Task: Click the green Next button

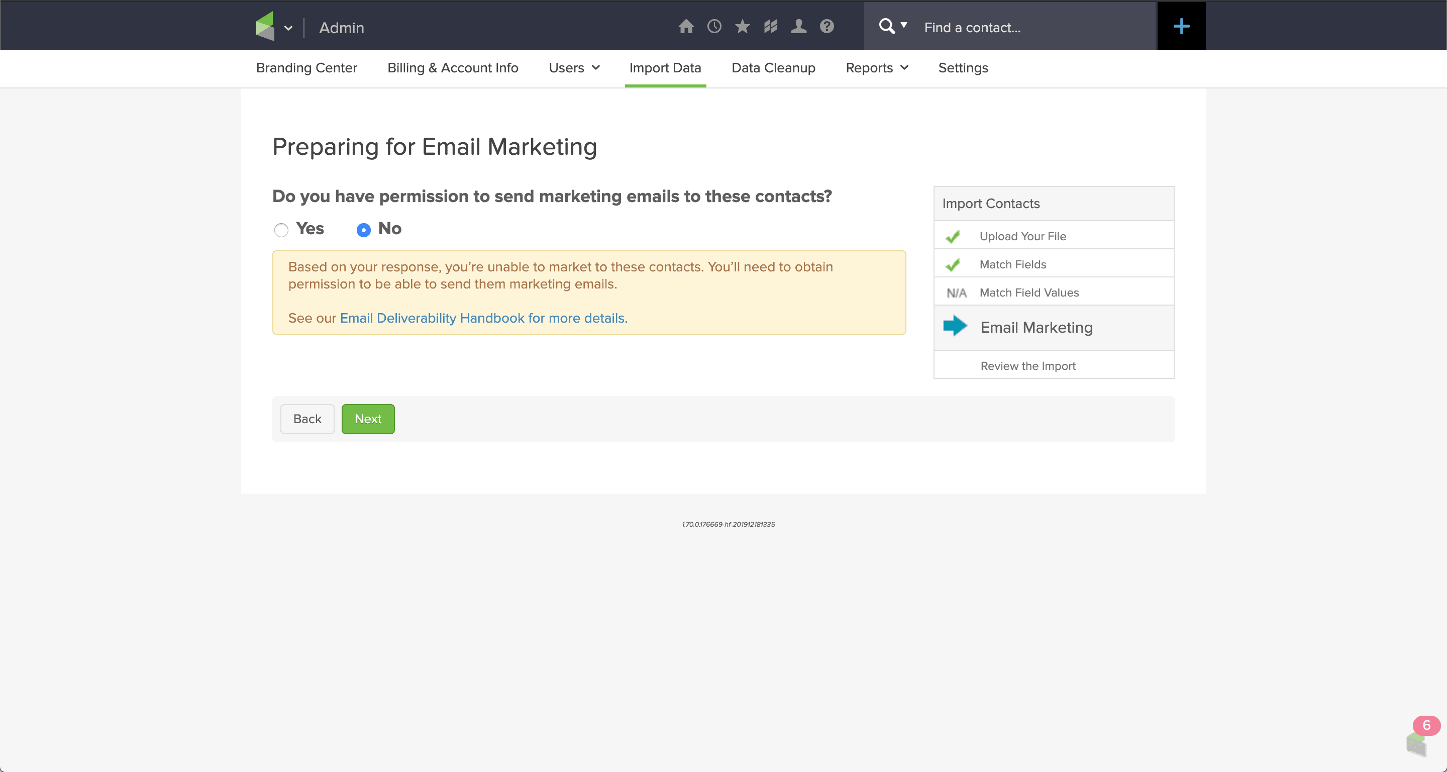Action: 368,419
